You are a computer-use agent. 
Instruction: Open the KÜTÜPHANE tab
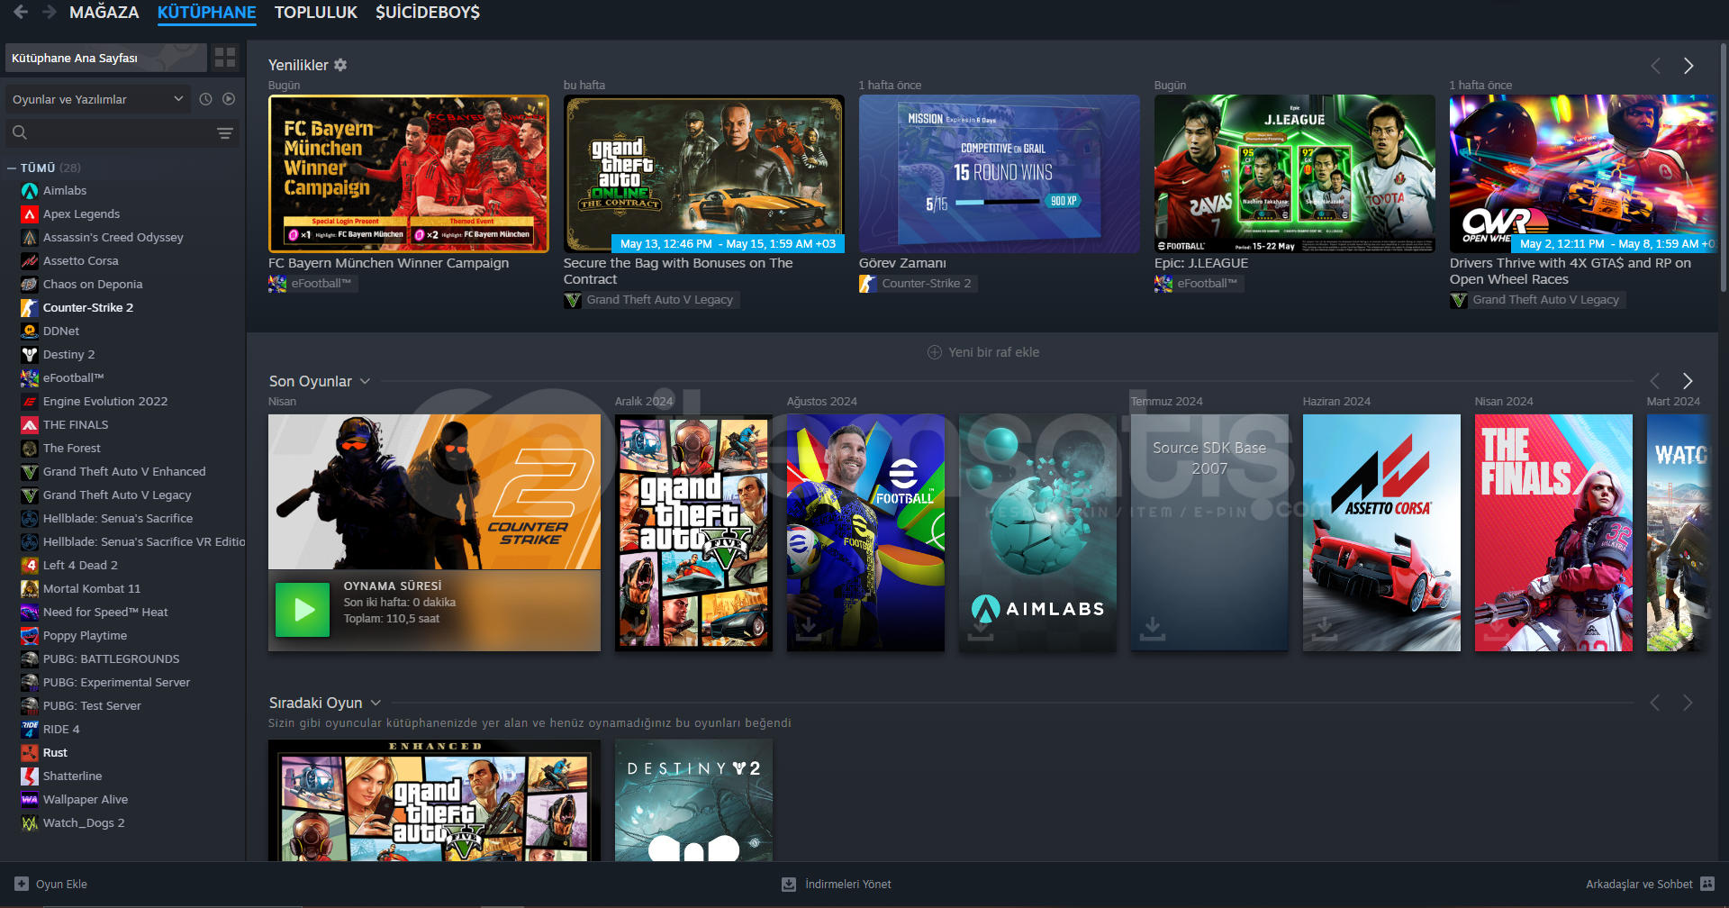206,13
